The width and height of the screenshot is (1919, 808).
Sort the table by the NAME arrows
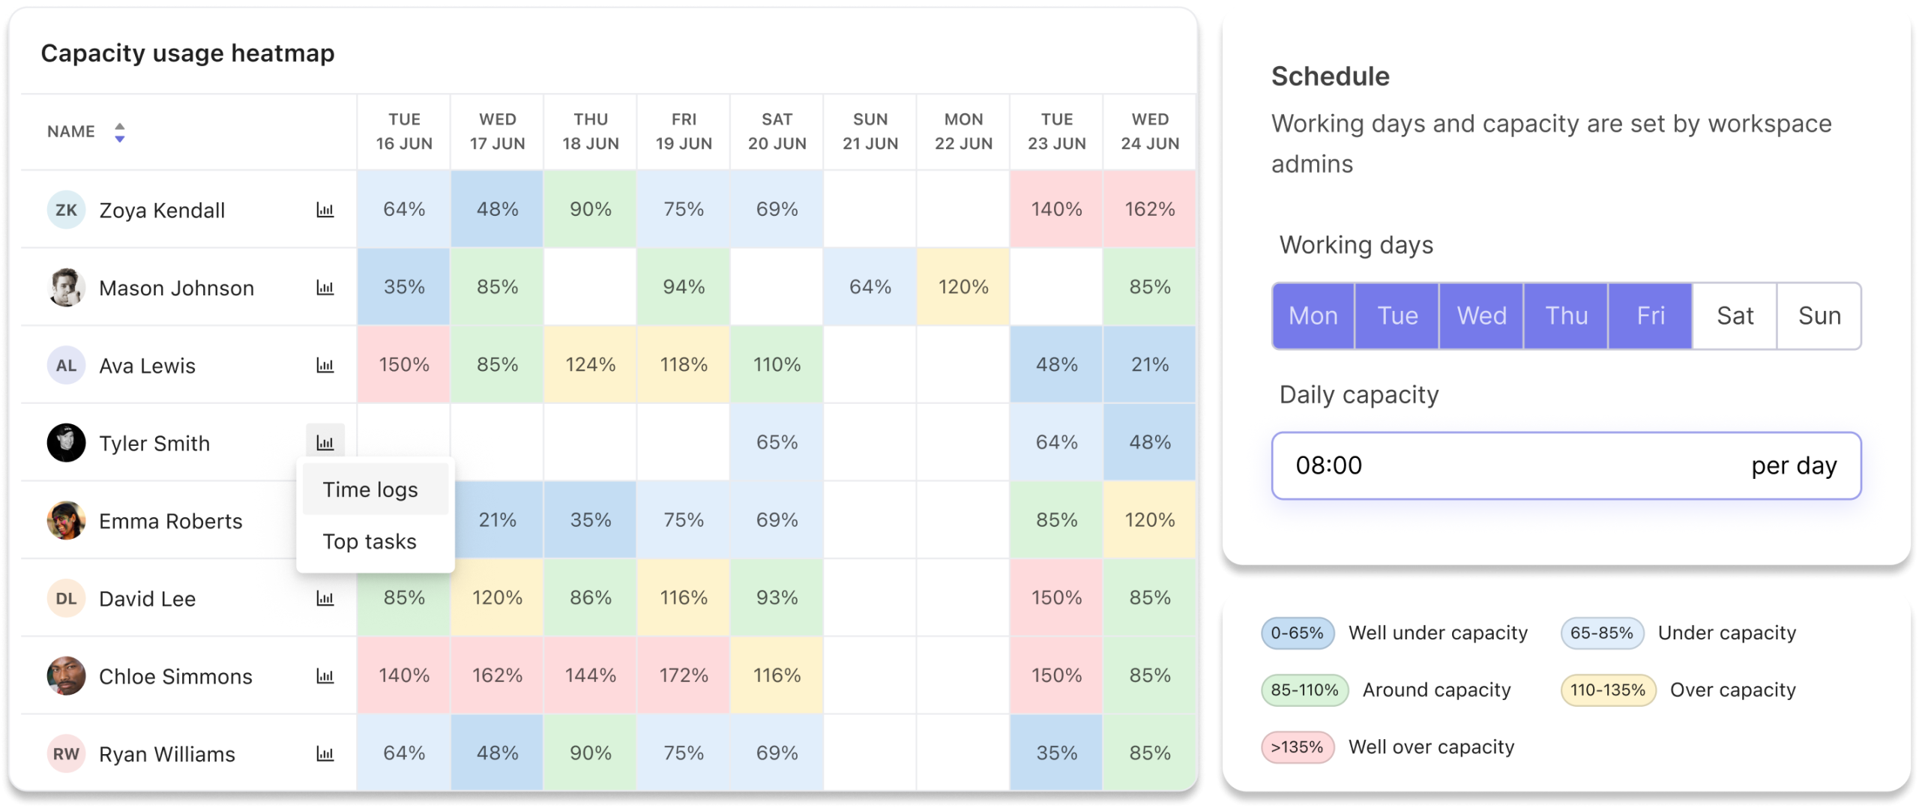click(x=119, y=133)
